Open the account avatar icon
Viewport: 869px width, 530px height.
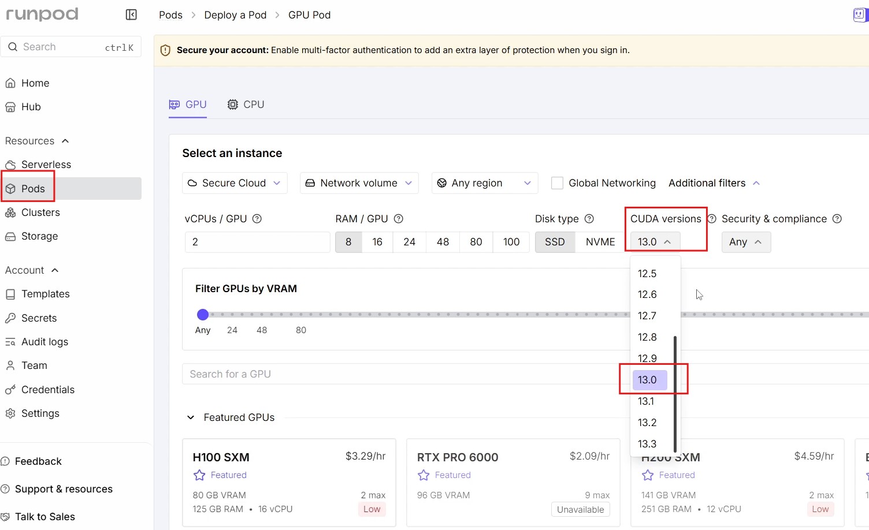coord(860,14)
